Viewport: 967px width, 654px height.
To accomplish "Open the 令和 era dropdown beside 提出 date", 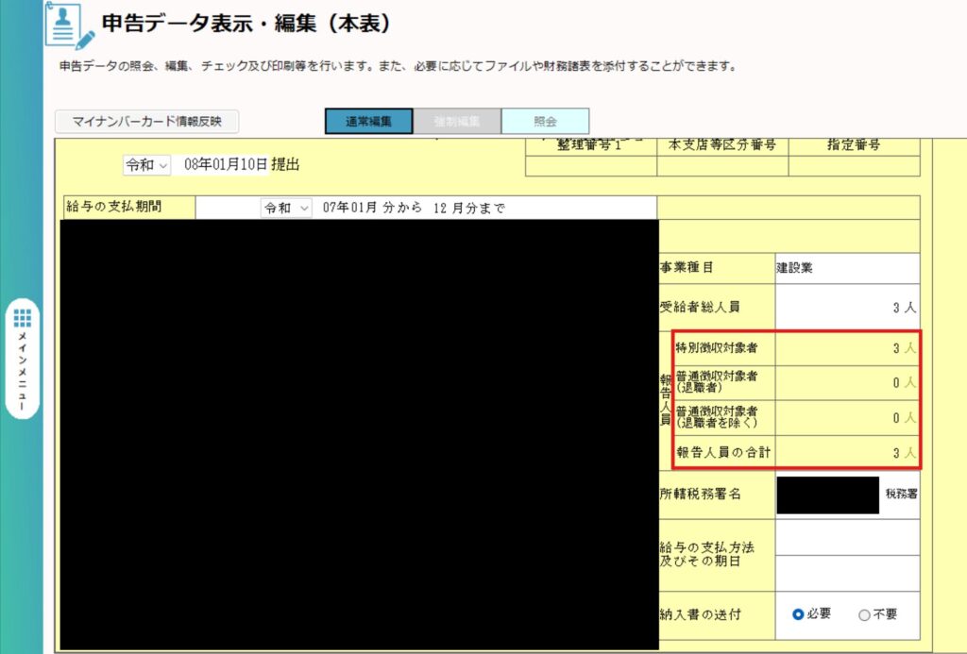I will tap(146, 164).
